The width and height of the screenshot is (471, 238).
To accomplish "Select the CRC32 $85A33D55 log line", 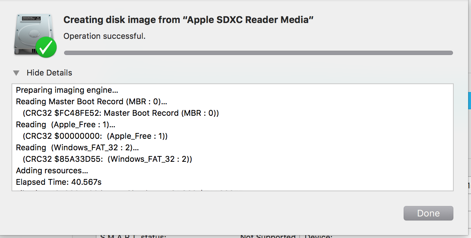I will (x=107, y=159).
